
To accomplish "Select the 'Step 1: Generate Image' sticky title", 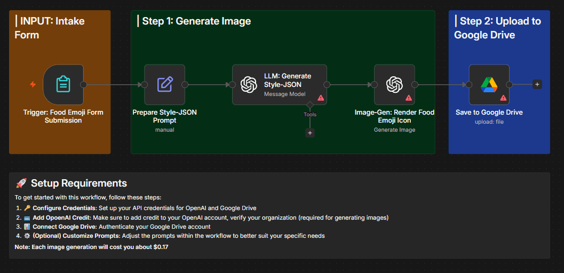I will pos(194,21).
